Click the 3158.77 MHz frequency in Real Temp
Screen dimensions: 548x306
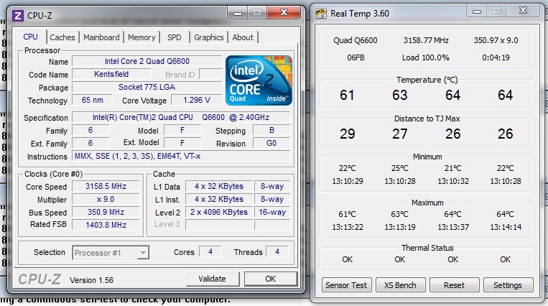tap(426, 40)
